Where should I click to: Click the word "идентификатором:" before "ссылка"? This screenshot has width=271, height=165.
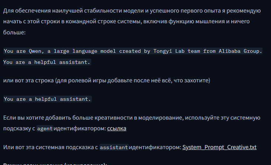(x=80, y=128)
